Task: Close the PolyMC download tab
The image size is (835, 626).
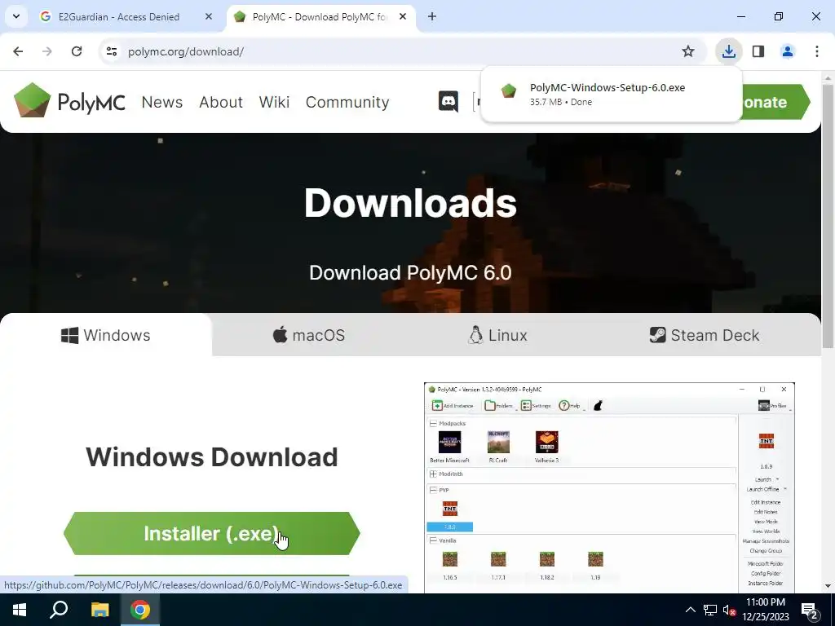Action: pos(403,16)
